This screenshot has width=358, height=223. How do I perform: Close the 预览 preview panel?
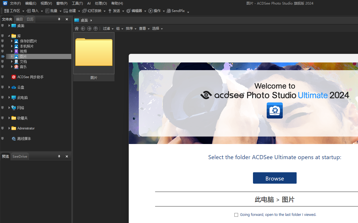(x=67, y=157)
